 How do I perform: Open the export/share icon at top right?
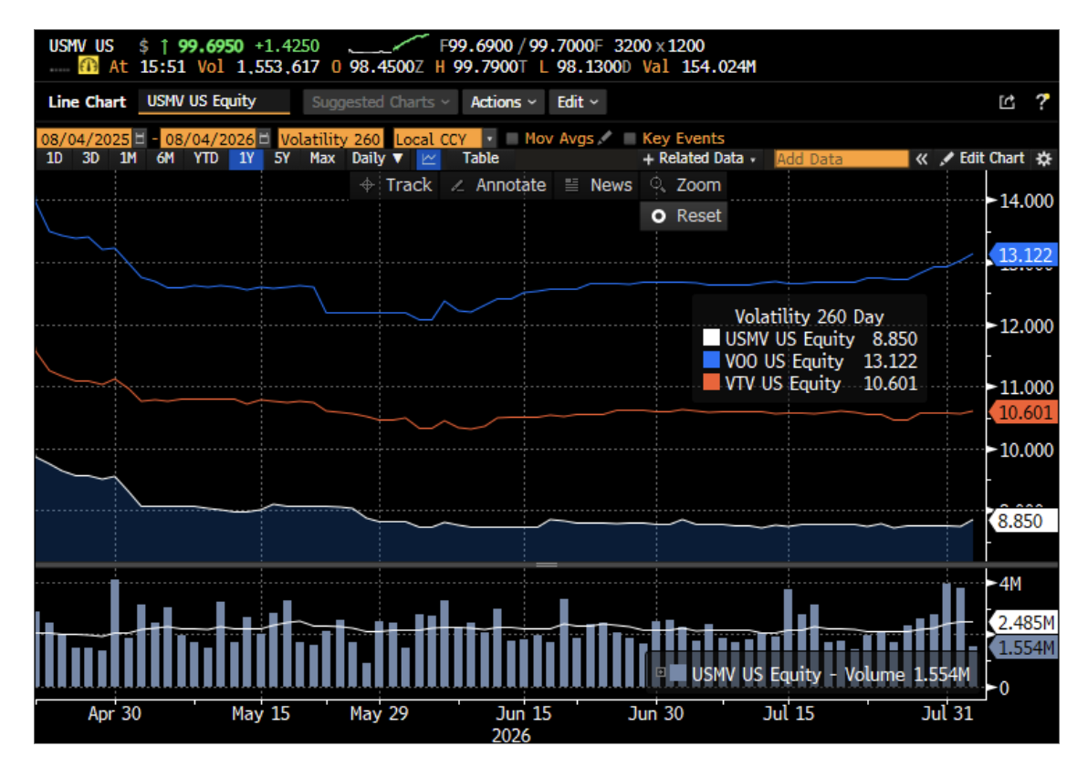[x=1006, y=102]
